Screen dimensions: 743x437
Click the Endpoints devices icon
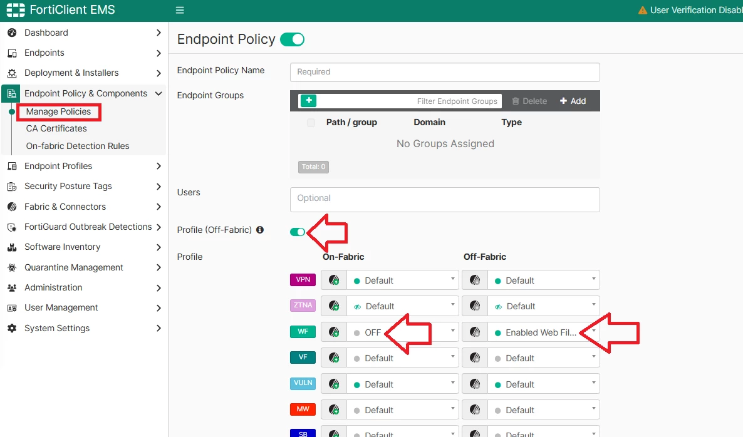[13, 53]
